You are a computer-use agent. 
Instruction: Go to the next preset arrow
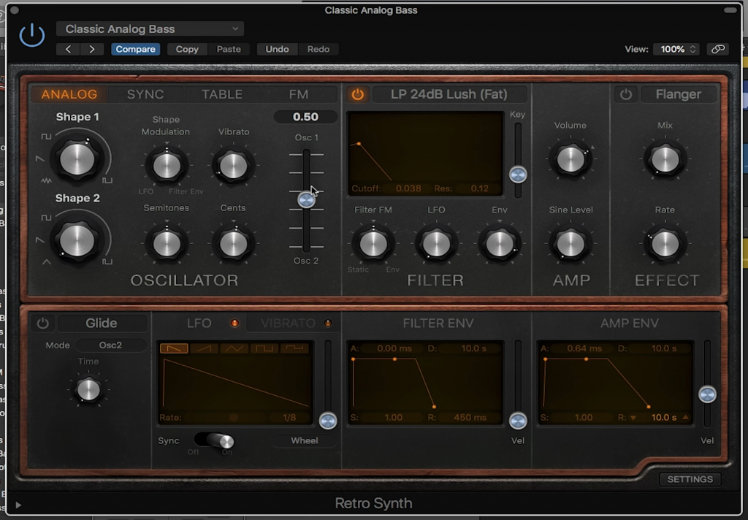(92, 49)
